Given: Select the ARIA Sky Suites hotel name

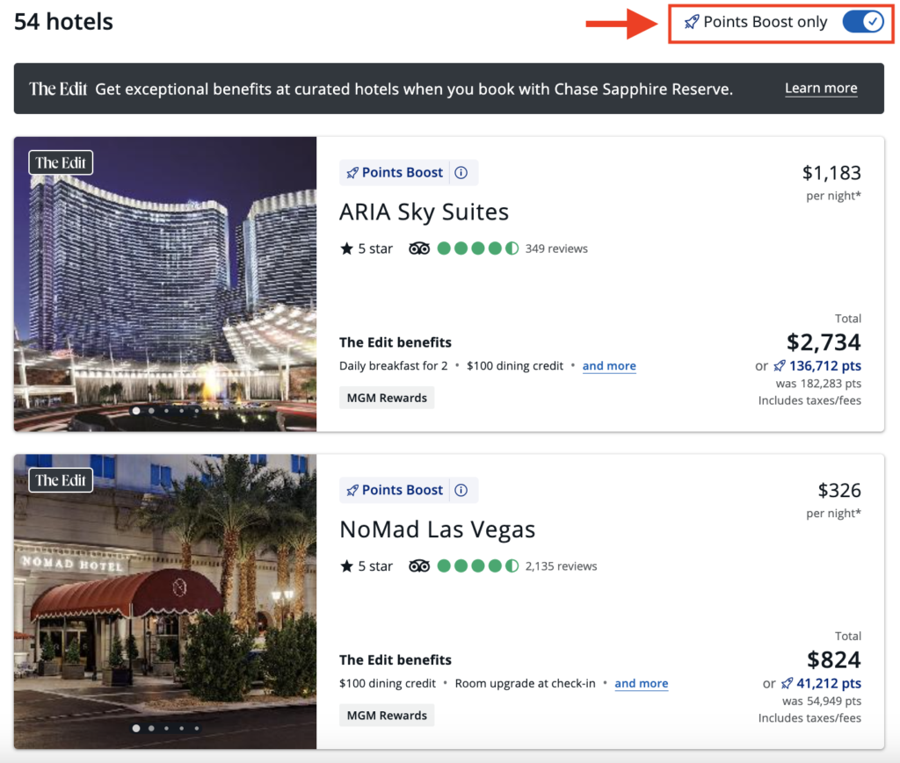Looking at the screenshot, I should 424,212.
